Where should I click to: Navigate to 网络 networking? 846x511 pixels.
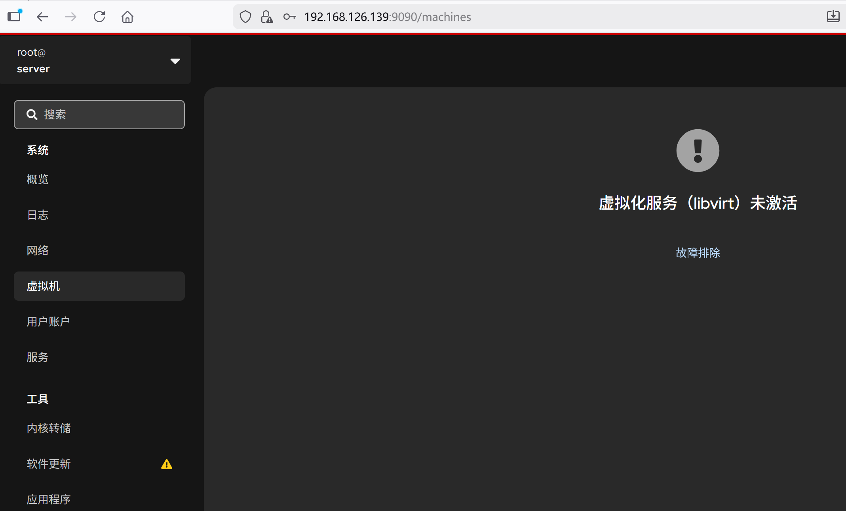(x=38, y=251)
